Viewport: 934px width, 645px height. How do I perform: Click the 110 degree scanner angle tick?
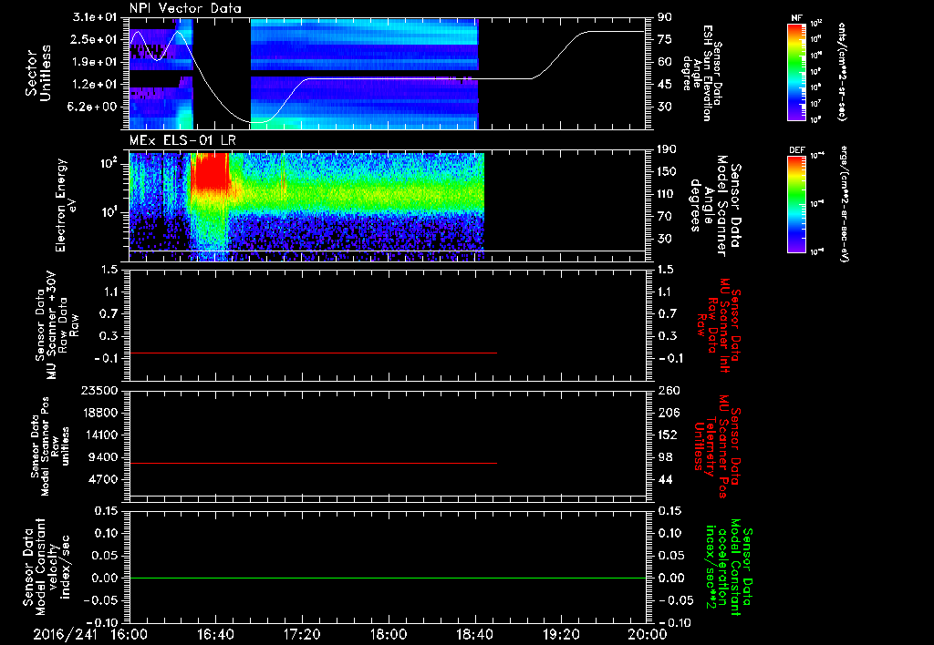[x=668, y=194]
